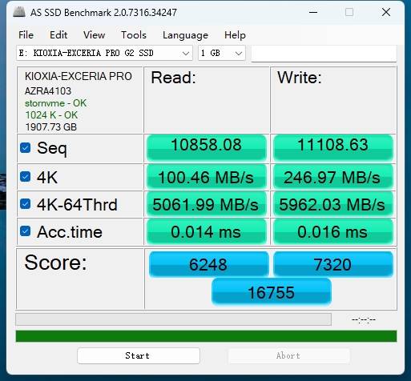Open the File menu
The height and width of the screenshot is (381, 411).
coord(26,35)
